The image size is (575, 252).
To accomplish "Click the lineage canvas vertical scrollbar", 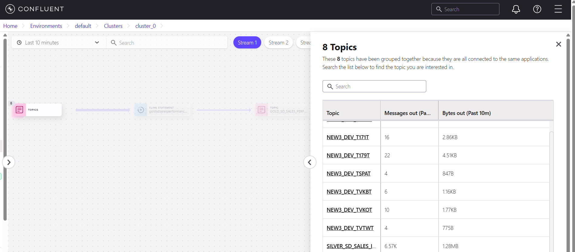I will coord(5,127).
